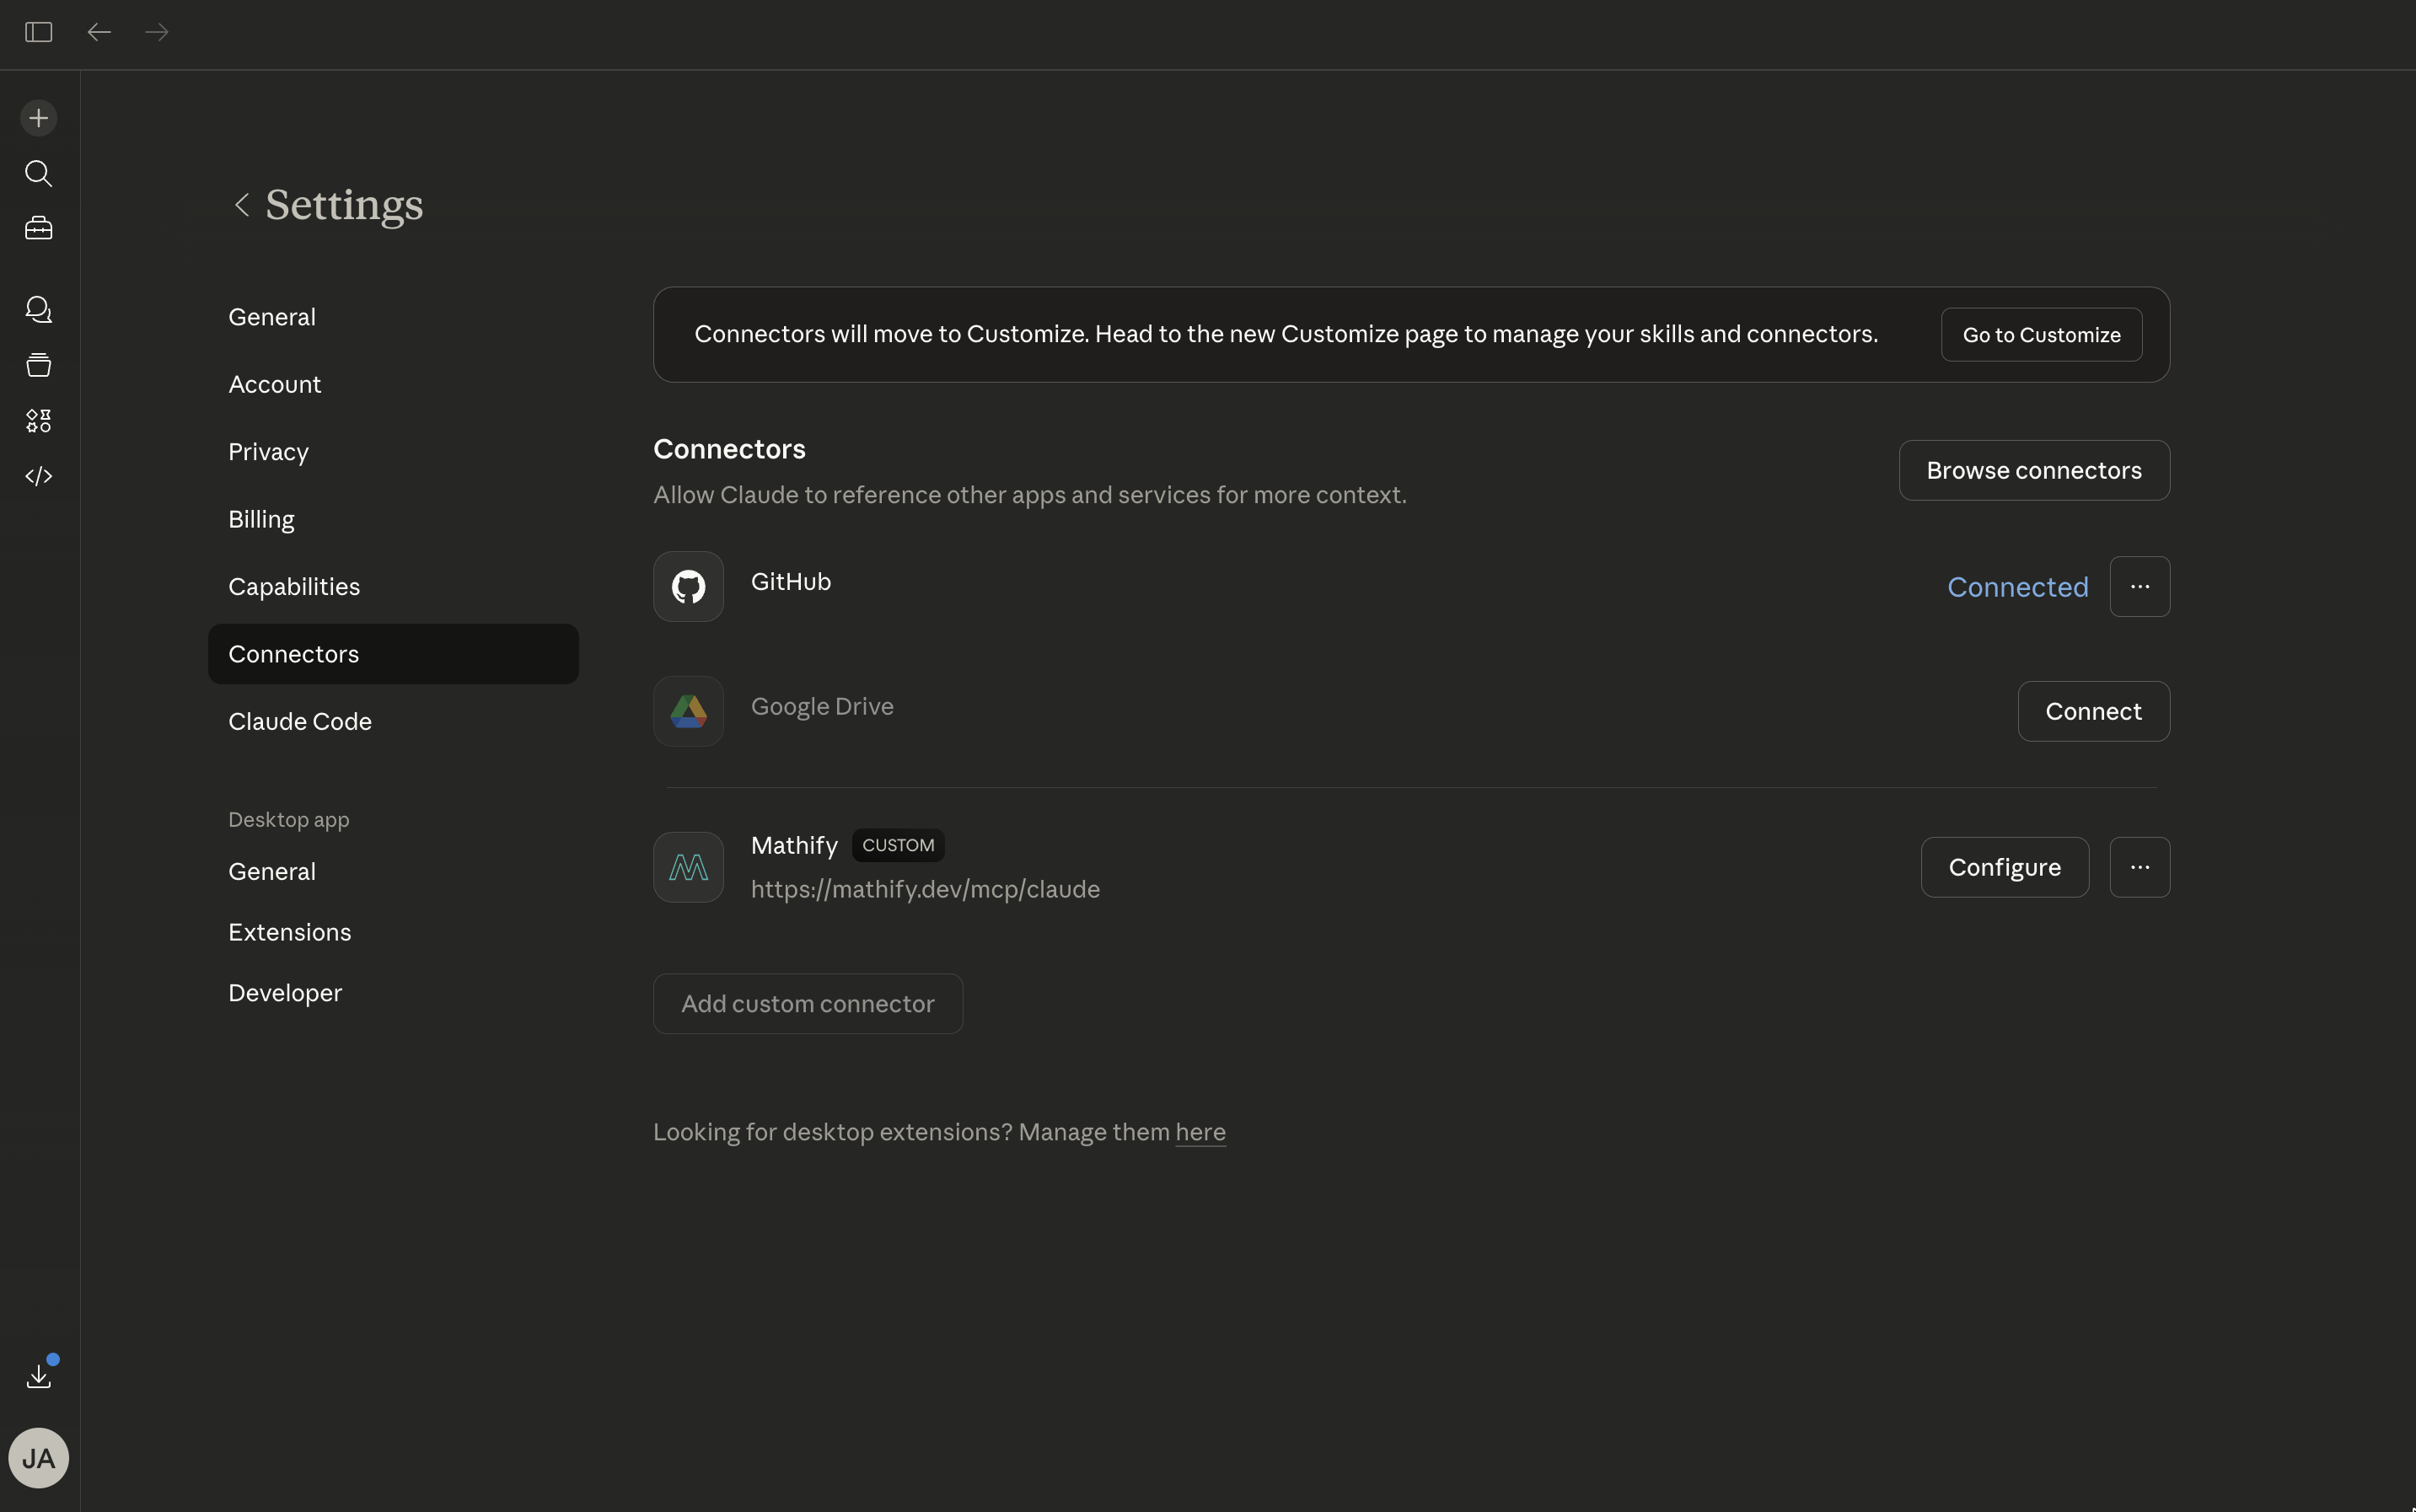Click Add custom connector
Viewport: 2416px width, 1512px height.
click(807, 1003)
